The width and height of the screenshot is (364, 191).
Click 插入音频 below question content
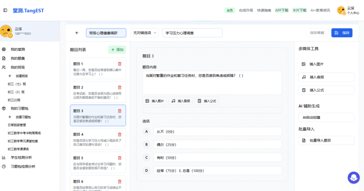(181, 101)
